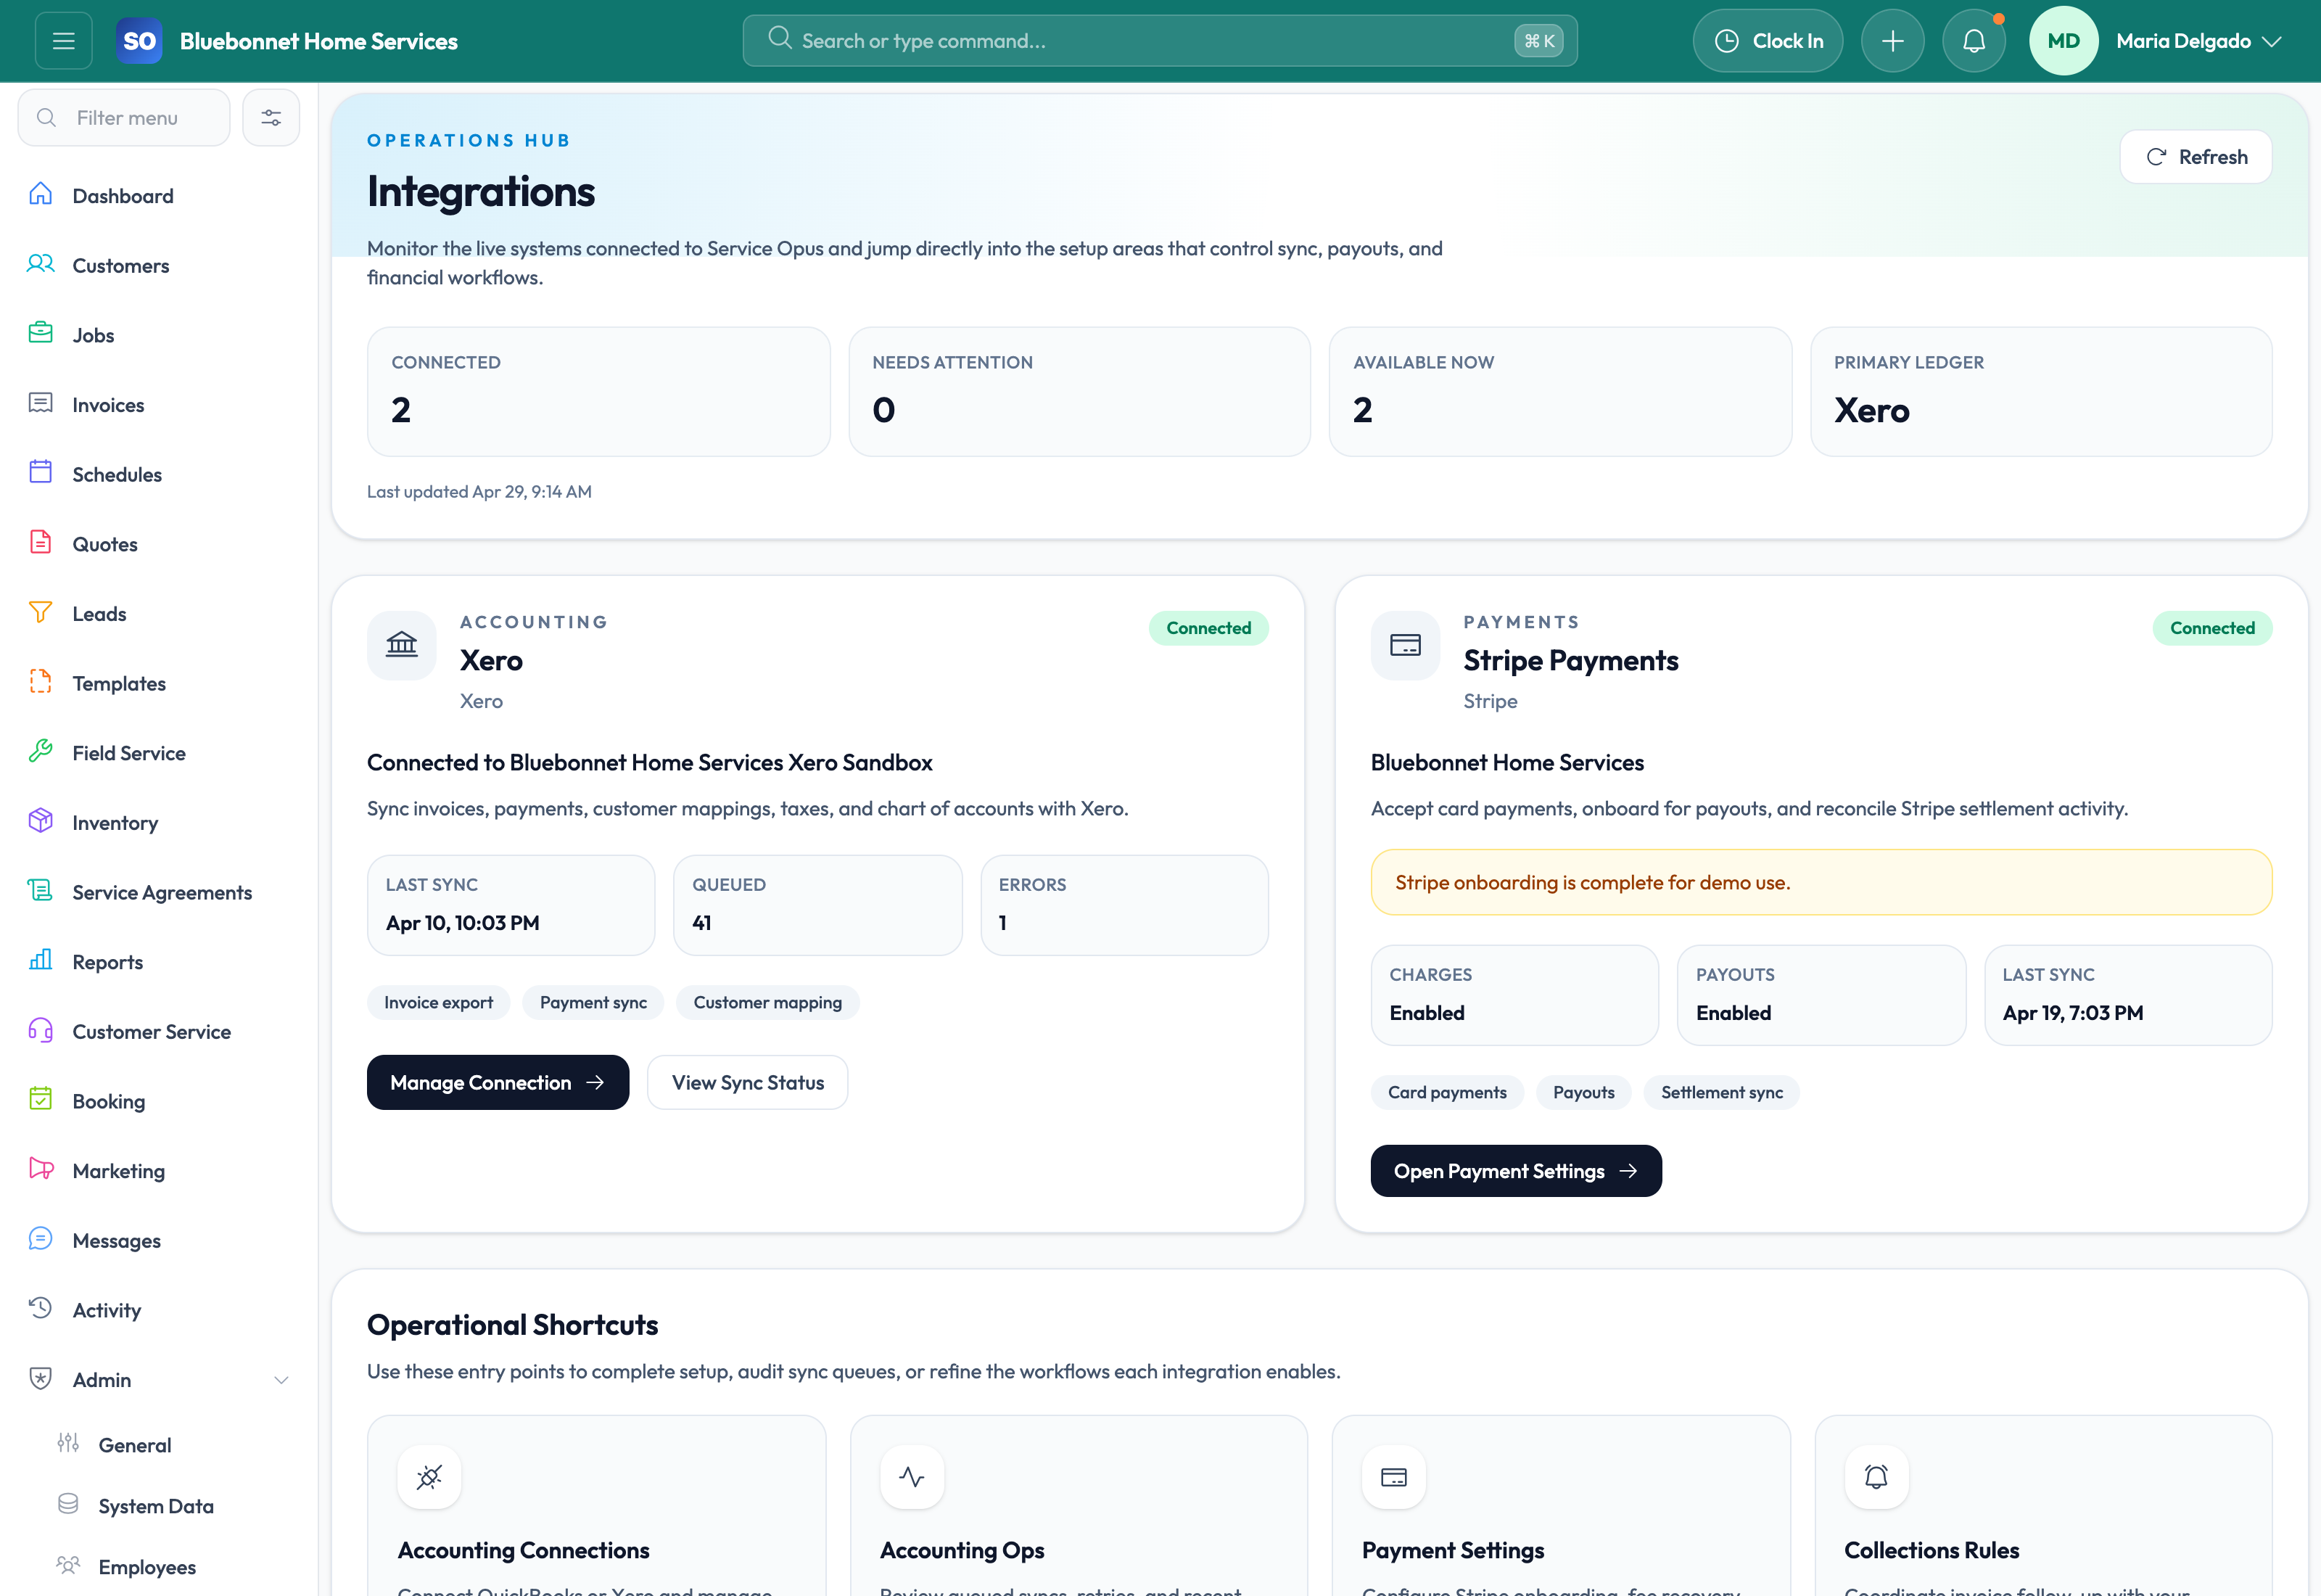The height and width of the screenshot is (1596, 2321).
Task: Collapse the Admin section chevron
Action: pos(281,1380)
